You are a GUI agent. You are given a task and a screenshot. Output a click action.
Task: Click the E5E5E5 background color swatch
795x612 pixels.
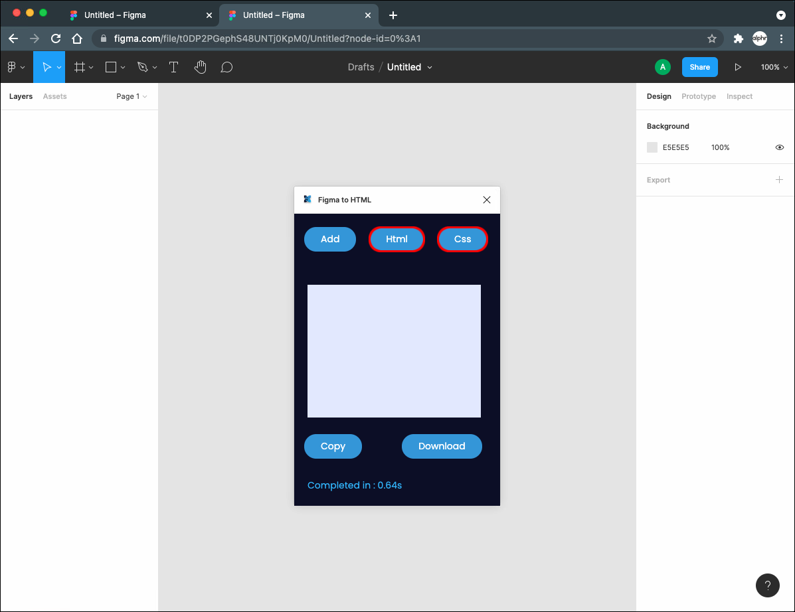[x=652, y=147]
